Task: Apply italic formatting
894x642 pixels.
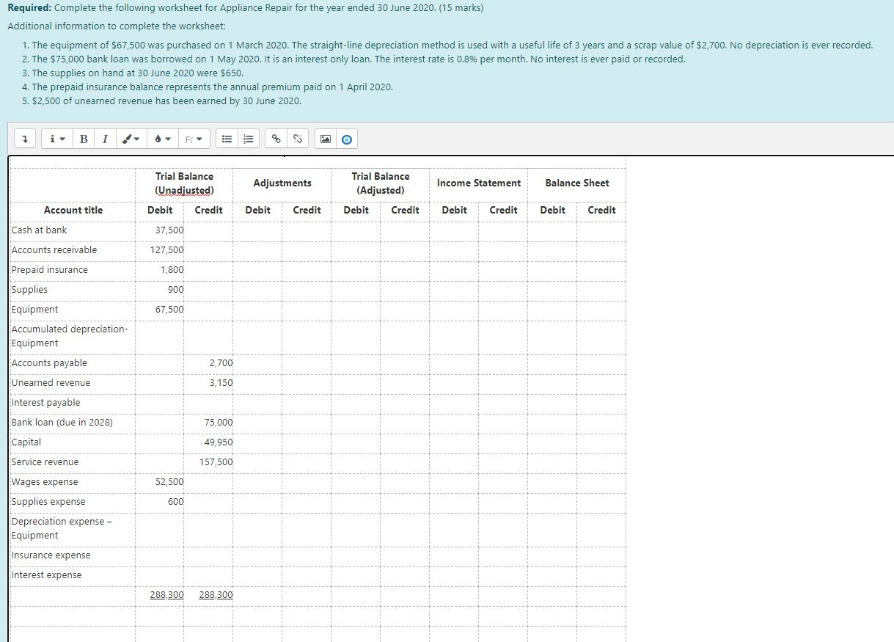Action: pyautogui.click(x=105, y=139)
